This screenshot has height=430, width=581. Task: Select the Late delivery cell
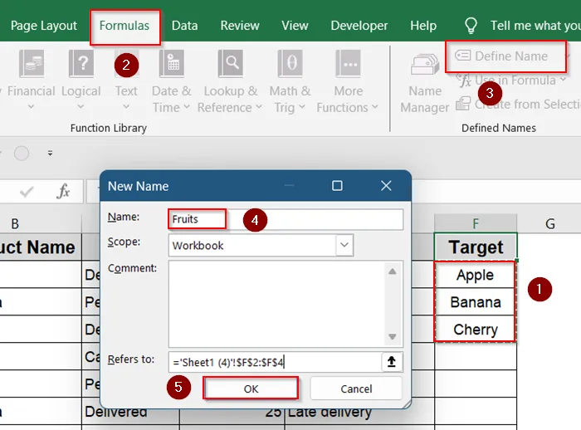(359, 412)
